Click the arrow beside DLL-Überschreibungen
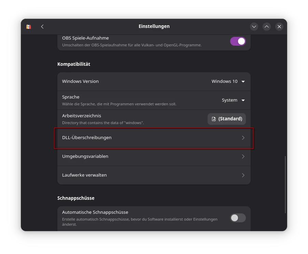This screenshot has width=308, height=254. point(243,138)
